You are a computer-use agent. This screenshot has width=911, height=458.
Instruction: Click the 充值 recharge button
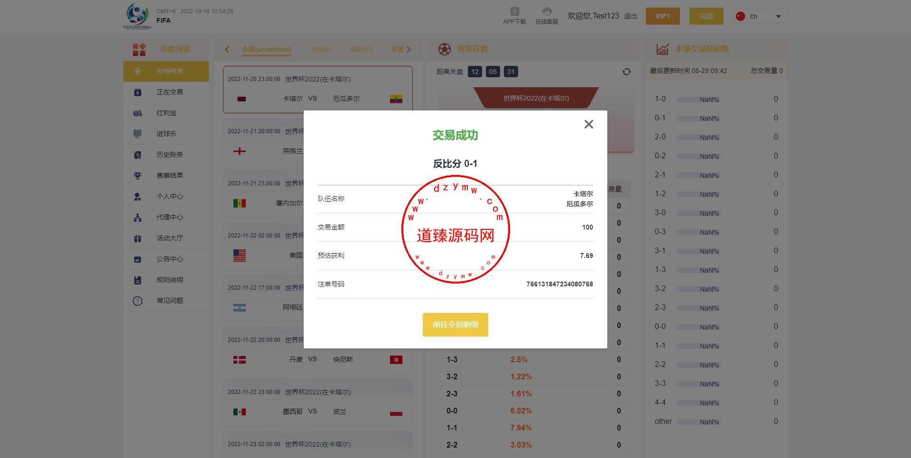(706, 16)
